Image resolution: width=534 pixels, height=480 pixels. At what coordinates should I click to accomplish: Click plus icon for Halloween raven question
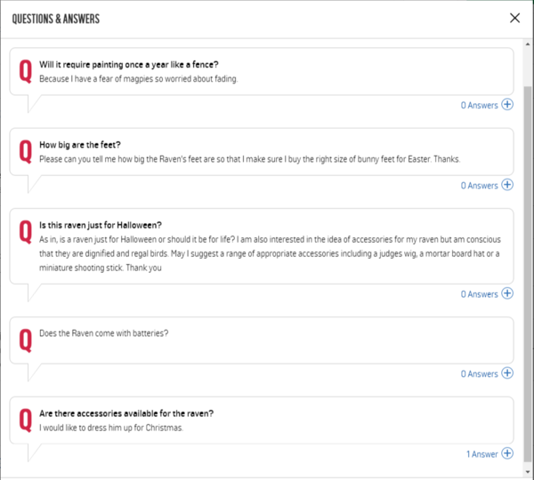[x=507, y=293]
